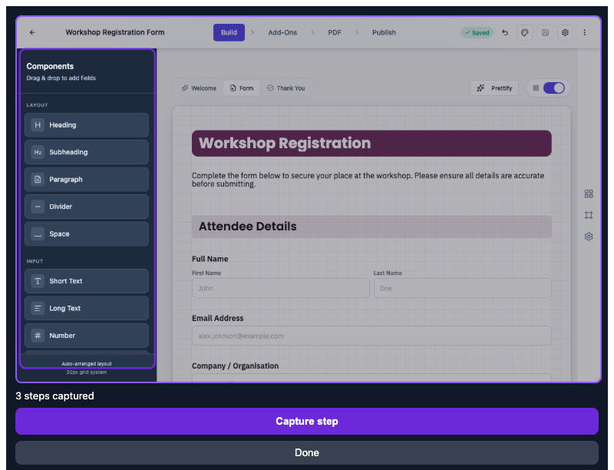
Task: Go to the Publish step
Action: [x=384, y=32]
